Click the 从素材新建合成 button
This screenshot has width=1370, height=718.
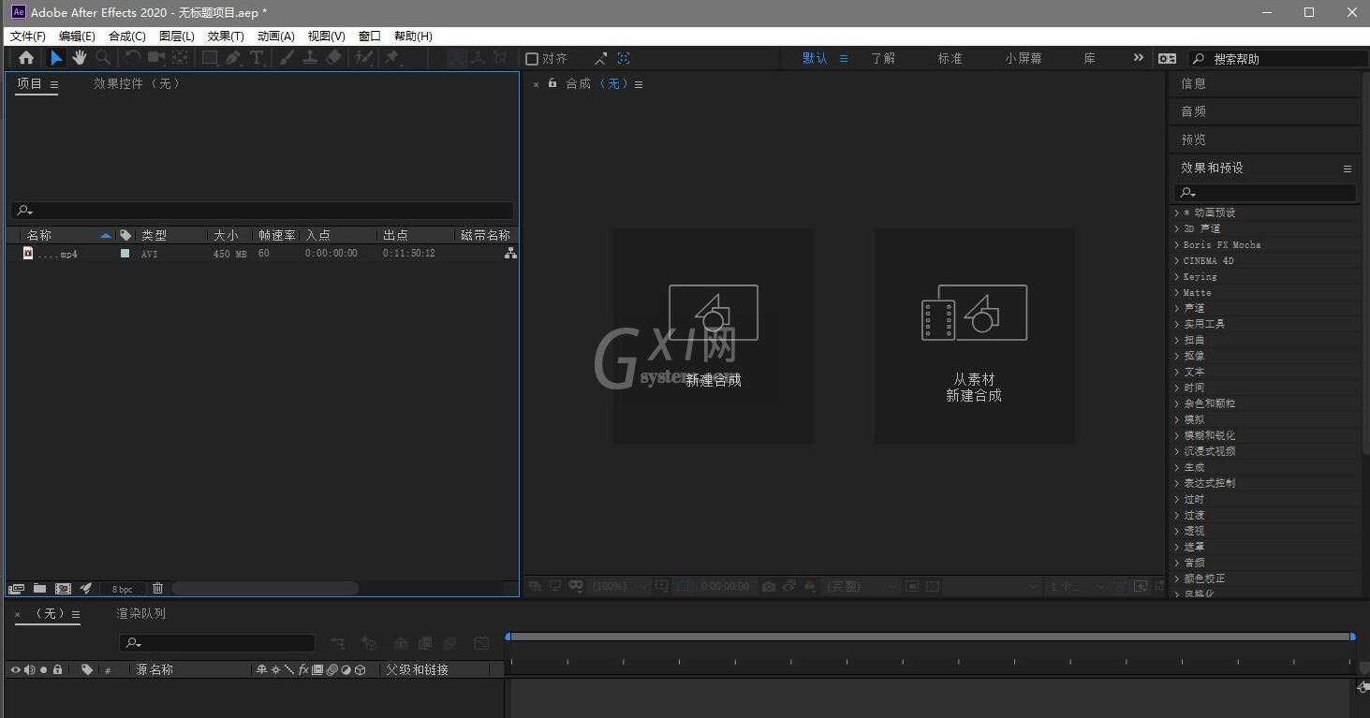pyautogui.click(x=975, y=336)
